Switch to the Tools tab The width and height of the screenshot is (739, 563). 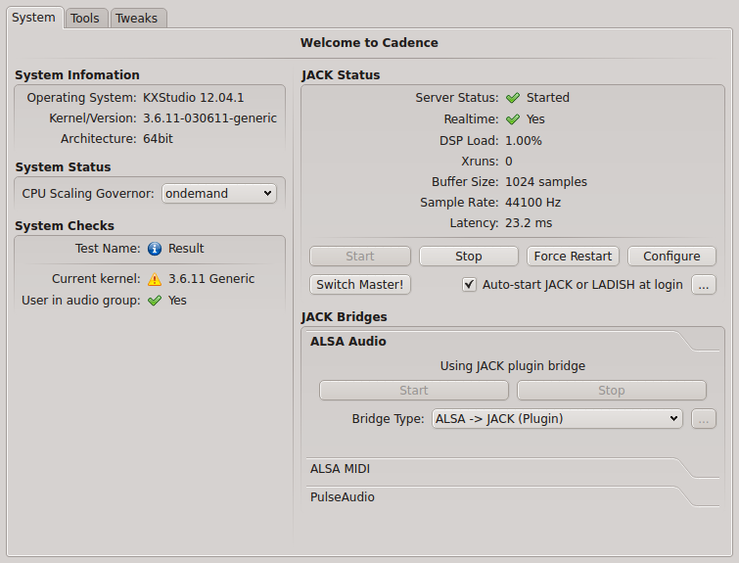pyautogui.click(x=85, y=19)
